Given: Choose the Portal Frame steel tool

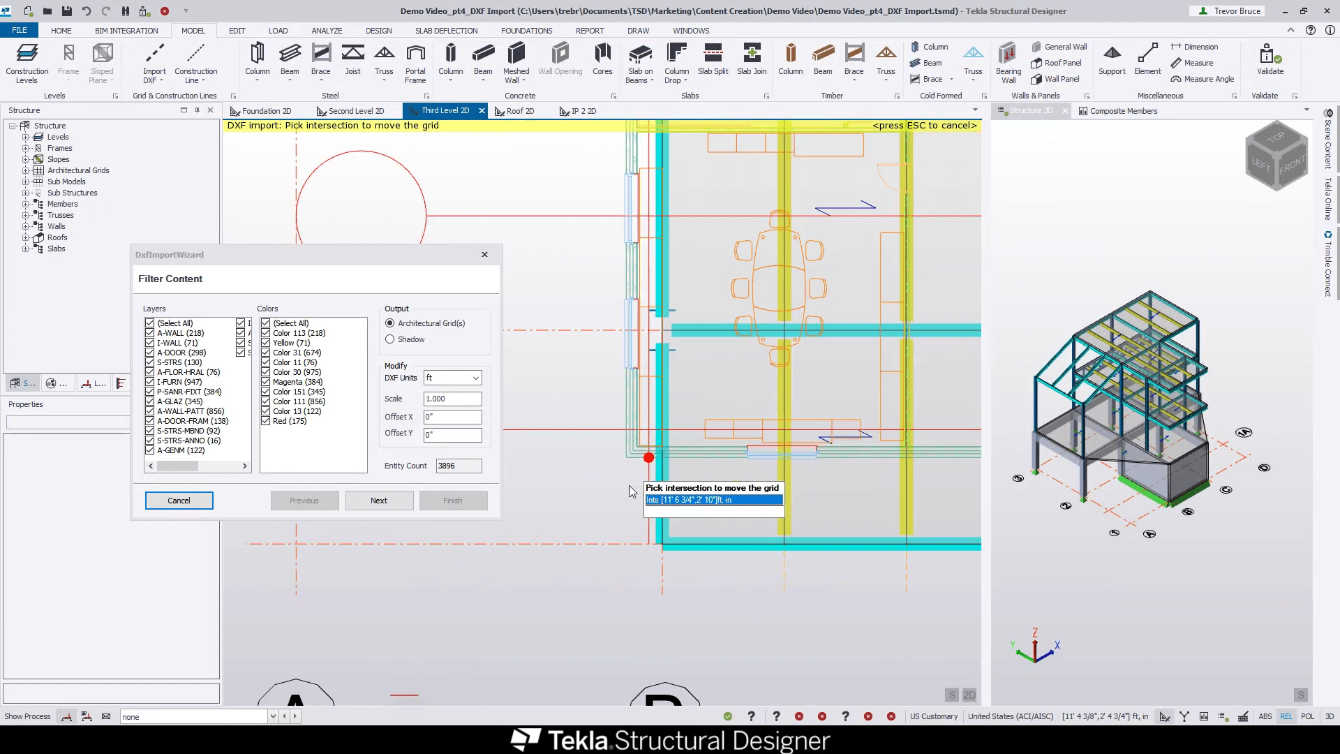Looking at the screenshot, I should [415, 54].
